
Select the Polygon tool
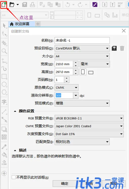point(4,92)
